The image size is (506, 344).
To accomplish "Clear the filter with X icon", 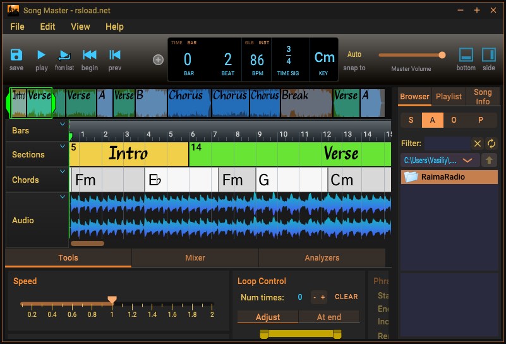I will click(x=478, y=144).
